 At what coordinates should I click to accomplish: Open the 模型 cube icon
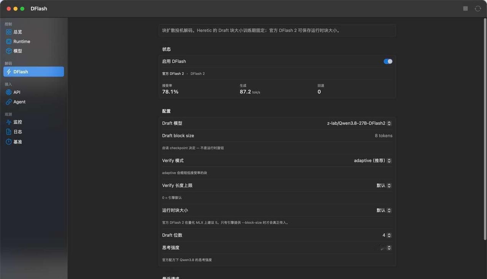click(x=9, y=51)
